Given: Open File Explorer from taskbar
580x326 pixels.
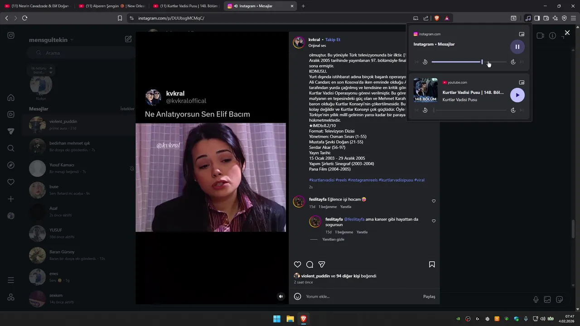Looking at the screenshot, I should (x=290, y=319).
